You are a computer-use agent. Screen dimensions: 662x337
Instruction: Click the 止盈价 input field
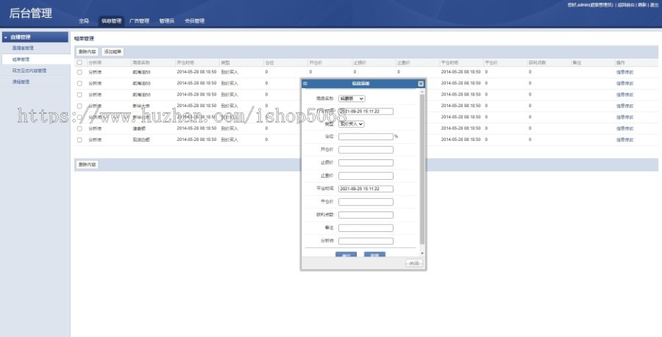366,176
